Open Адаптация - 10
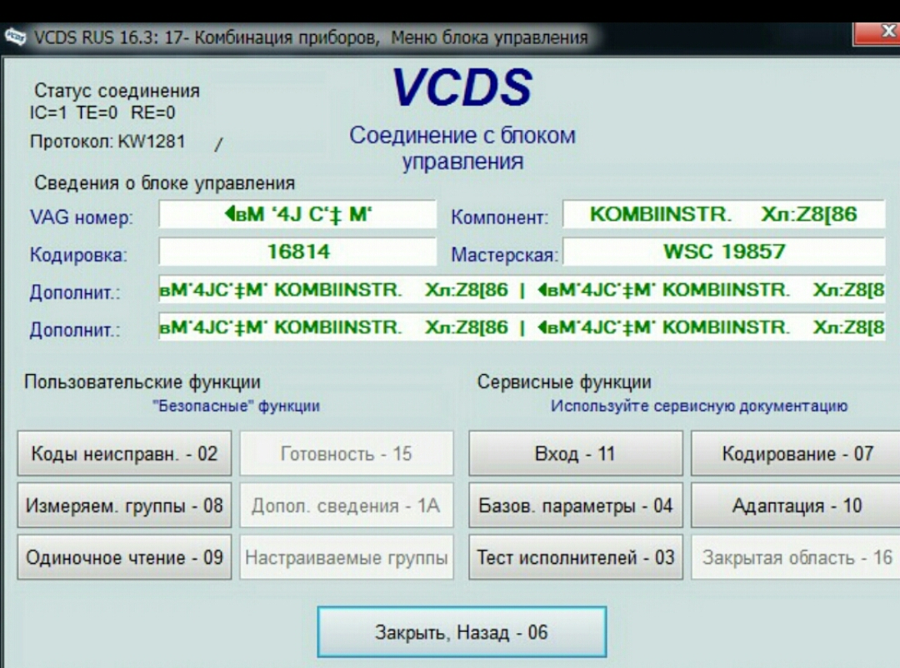 [x=797, y=506]
